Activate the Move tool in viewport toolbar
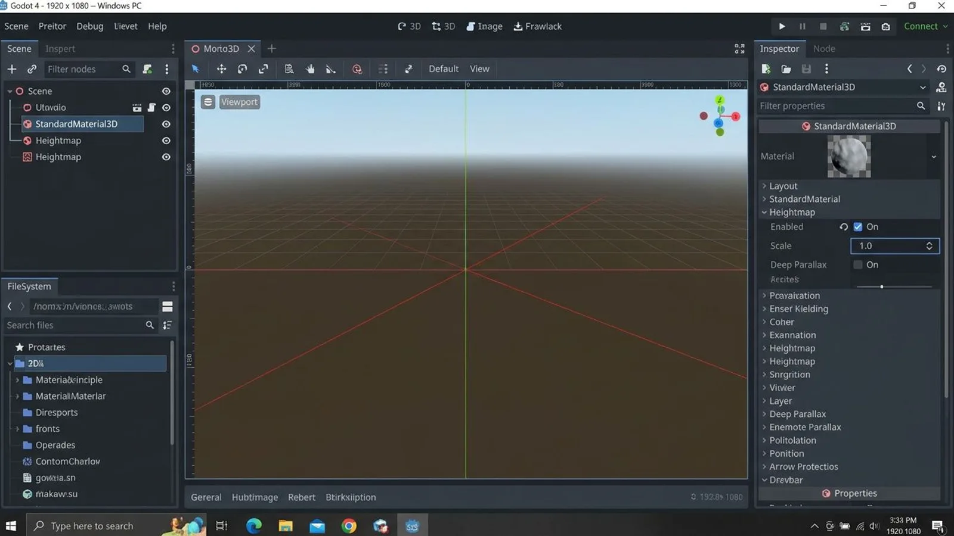The image size is (954, 536). click(221, 69)
